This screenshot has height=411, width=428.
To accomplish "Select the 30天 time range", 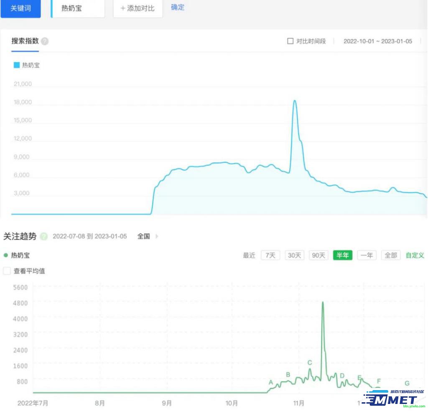I will 295,255.
